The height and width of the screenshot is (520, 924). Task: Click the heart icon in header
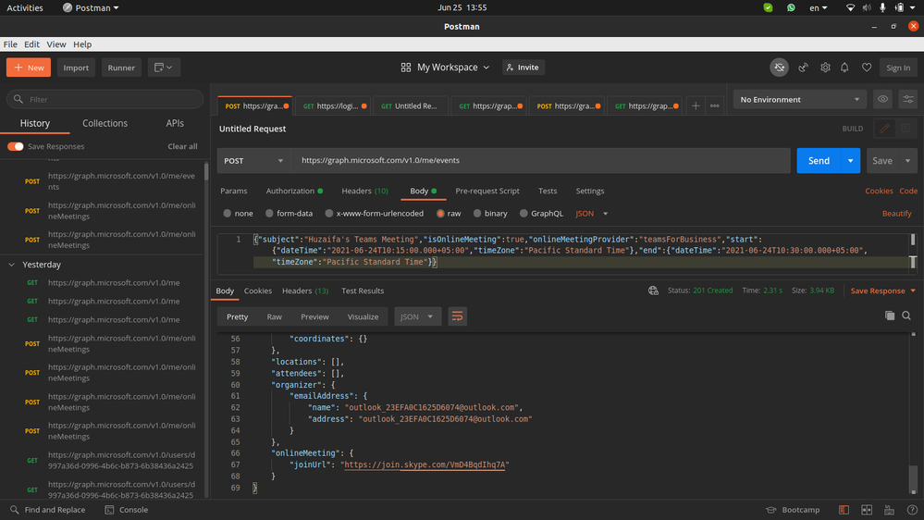click(867, 68)
